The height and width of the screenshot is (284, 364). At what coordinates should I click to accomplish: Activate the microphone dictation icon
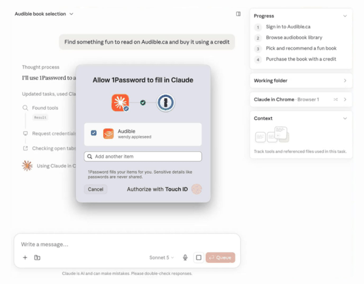click(185, 257)
